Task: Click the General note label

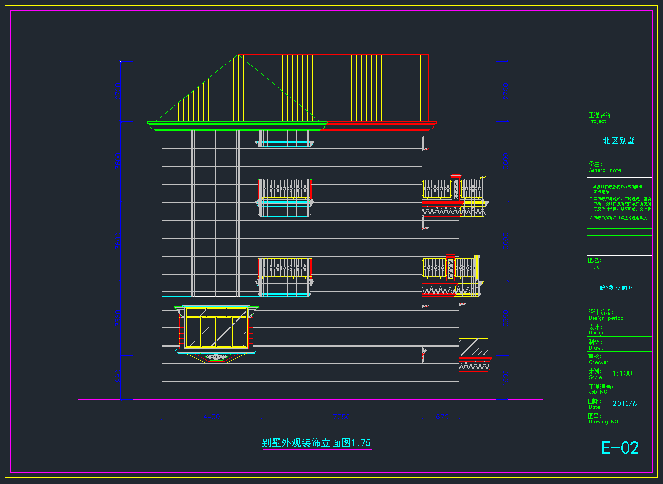Action: coord(604,170)
